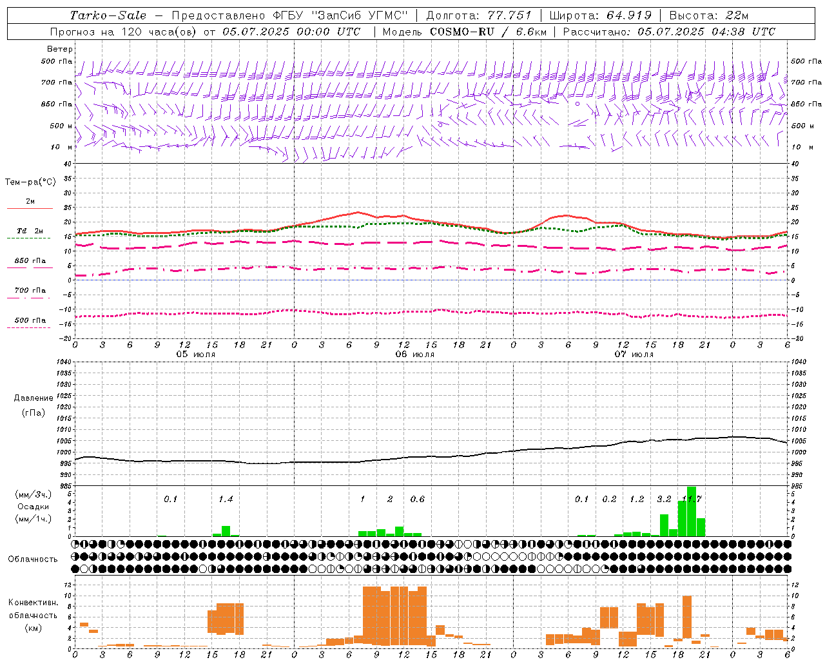
Task: Click the 05 июля date label
Action: coord(196,354)
